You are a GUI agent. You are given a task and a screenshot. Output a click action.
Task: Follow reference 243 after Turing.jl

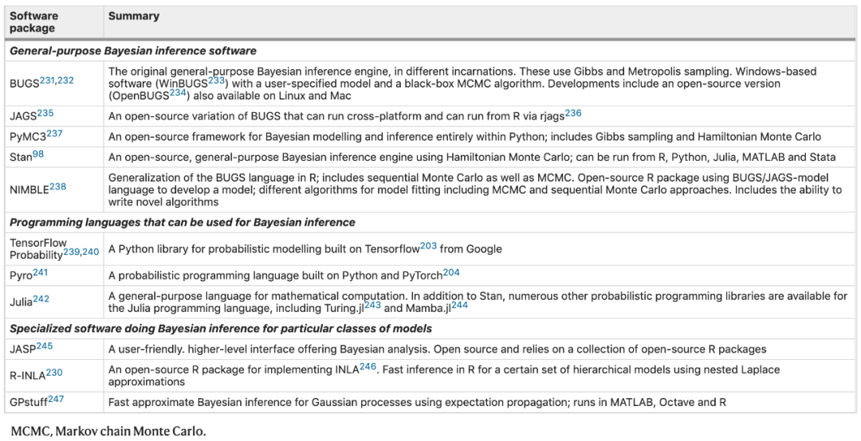372,305
